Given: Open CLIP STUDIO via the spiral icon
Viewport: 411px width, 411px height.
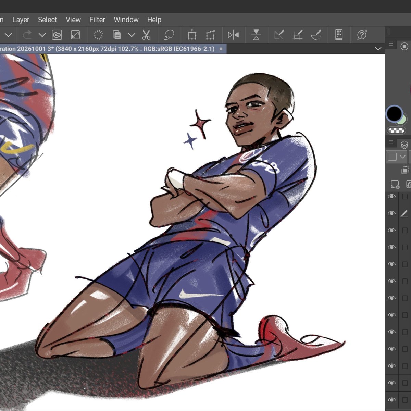Looking at the screenshot, I should pos(57,35).
